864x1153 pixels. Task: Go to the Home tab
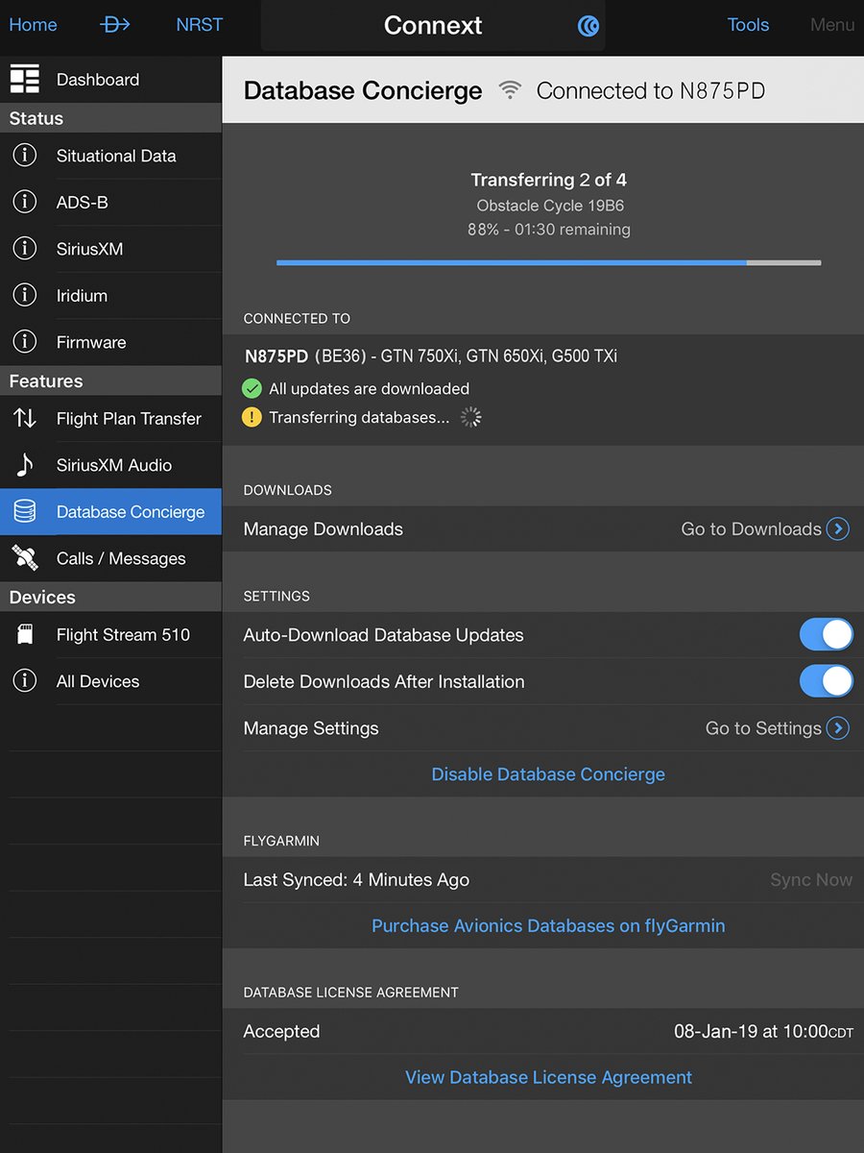pos(33,25)
